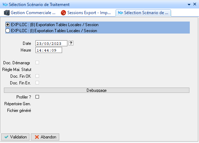Click the green checkmark on Validation
Screen dimensions: 199x143
tap(6, 137)
